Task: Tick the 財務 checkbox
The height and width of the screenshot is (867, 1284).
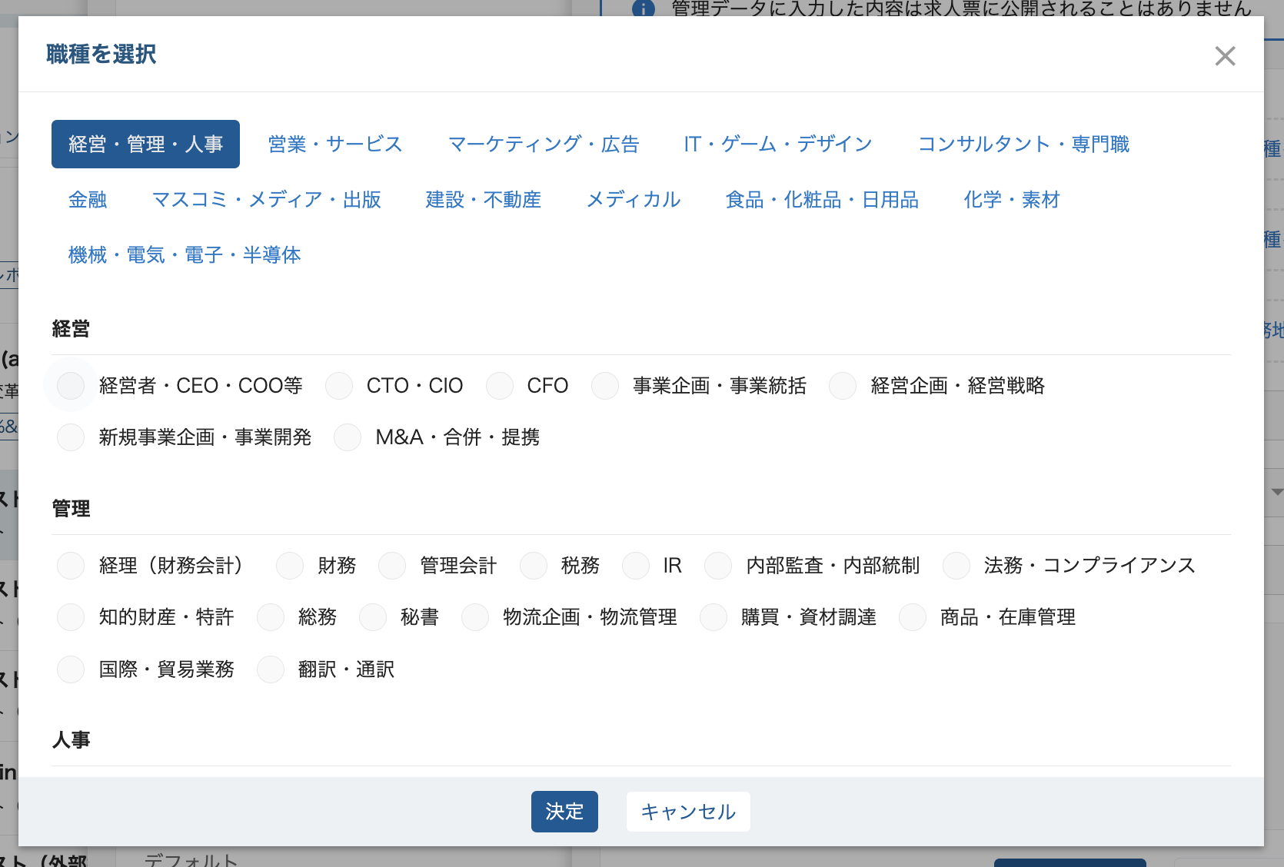Action: coord(290,566)
